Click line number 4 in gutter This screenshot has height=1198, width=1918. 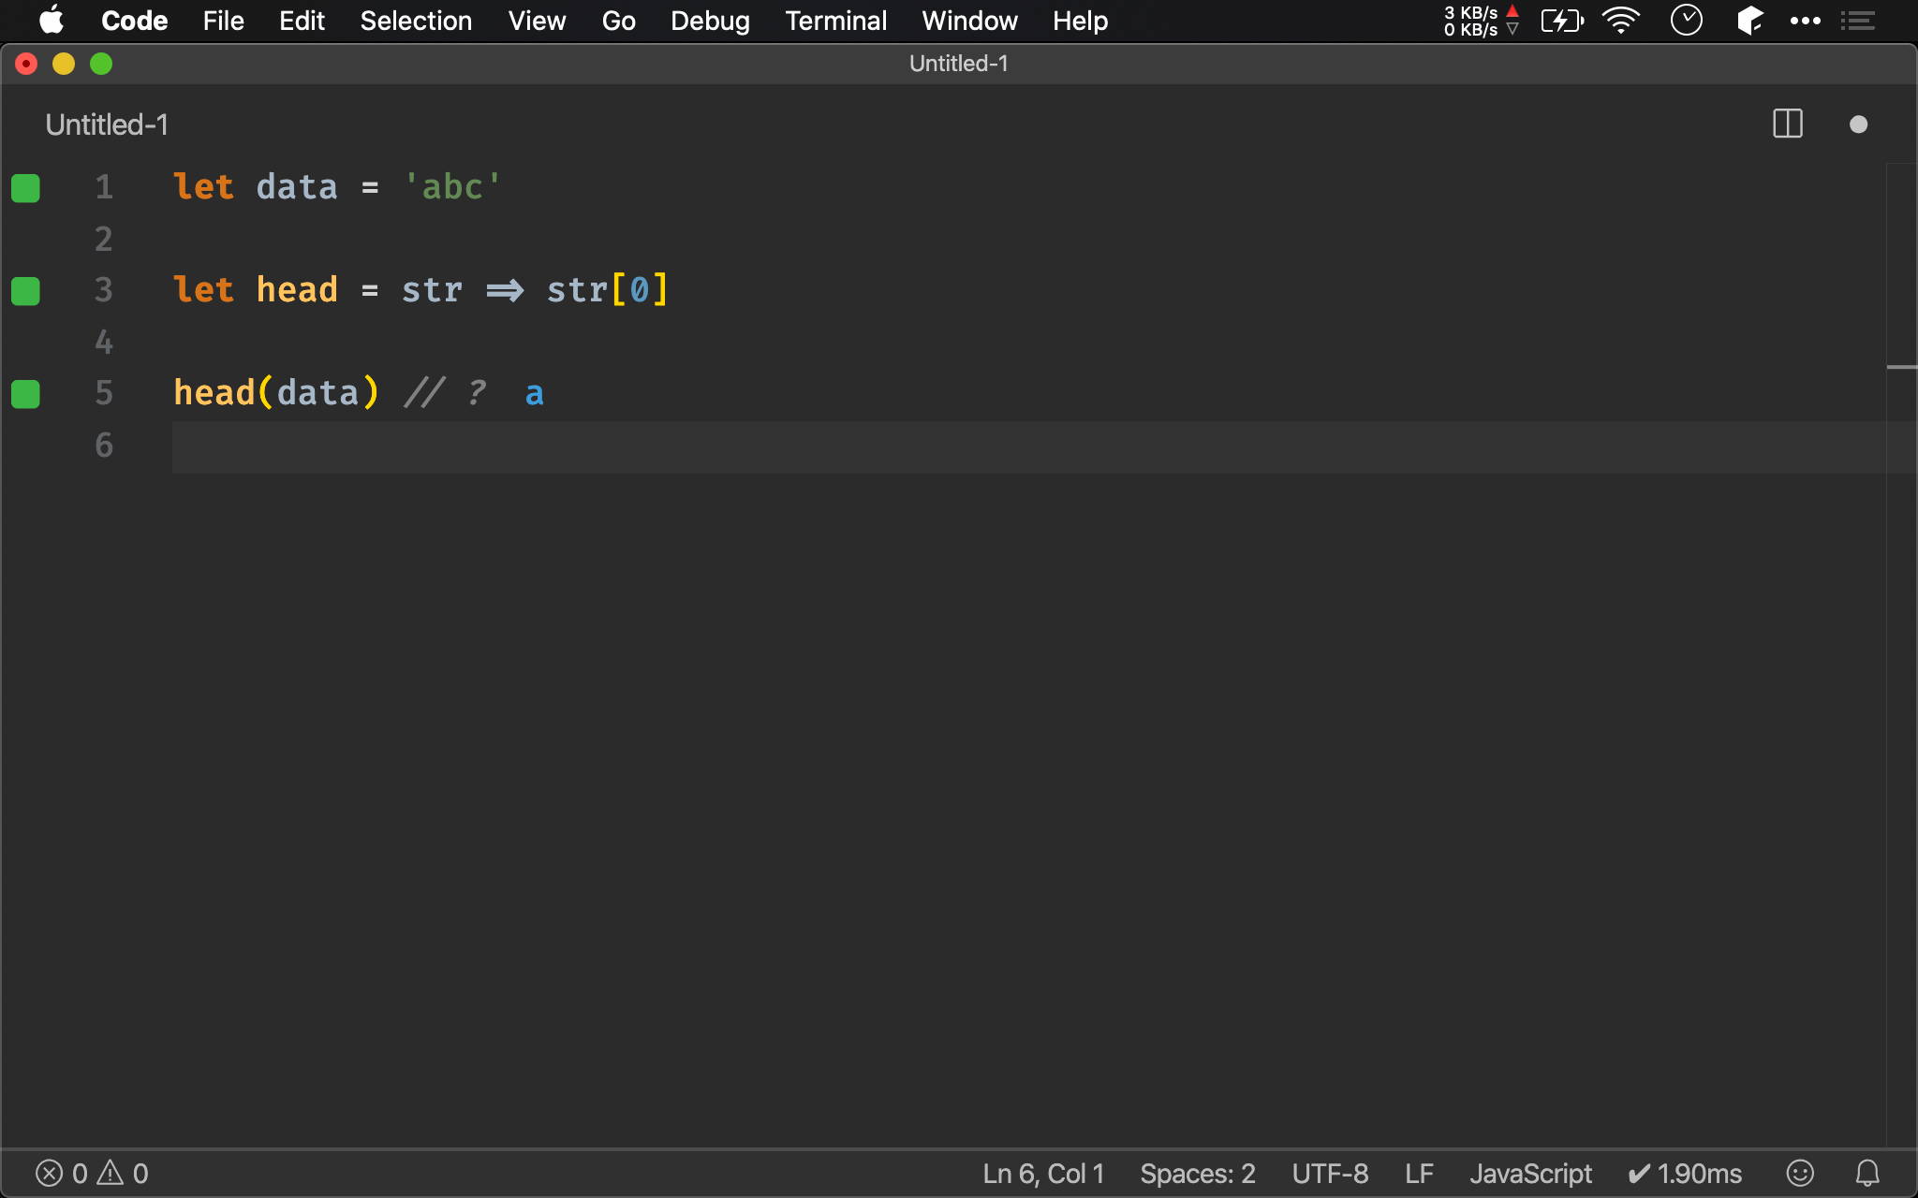[104, 343]
